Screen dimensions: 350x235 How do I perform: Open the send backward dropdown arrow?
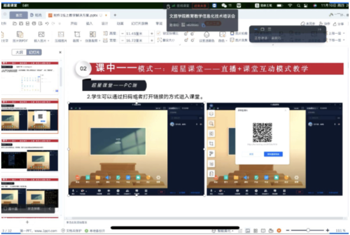[344, 40]
